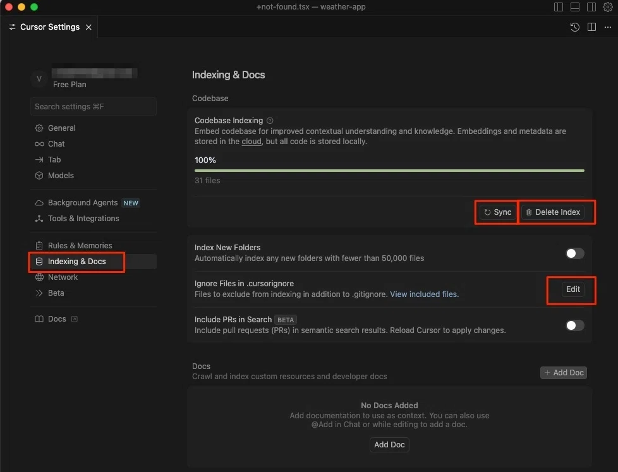This screenshot has height=472, width=618.
Task: Click the 100% progress value
Action: (x=205, y=160)
